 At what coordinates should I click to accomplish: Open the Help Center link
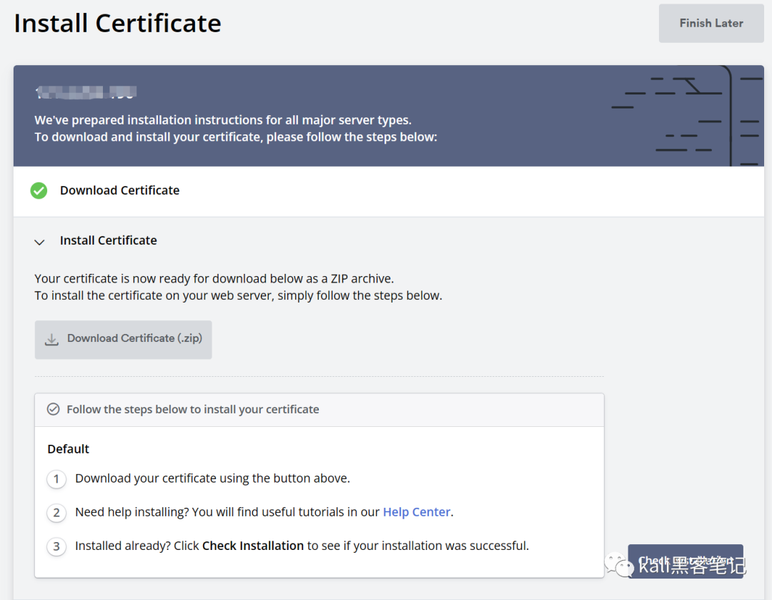(x=417, y=512)
